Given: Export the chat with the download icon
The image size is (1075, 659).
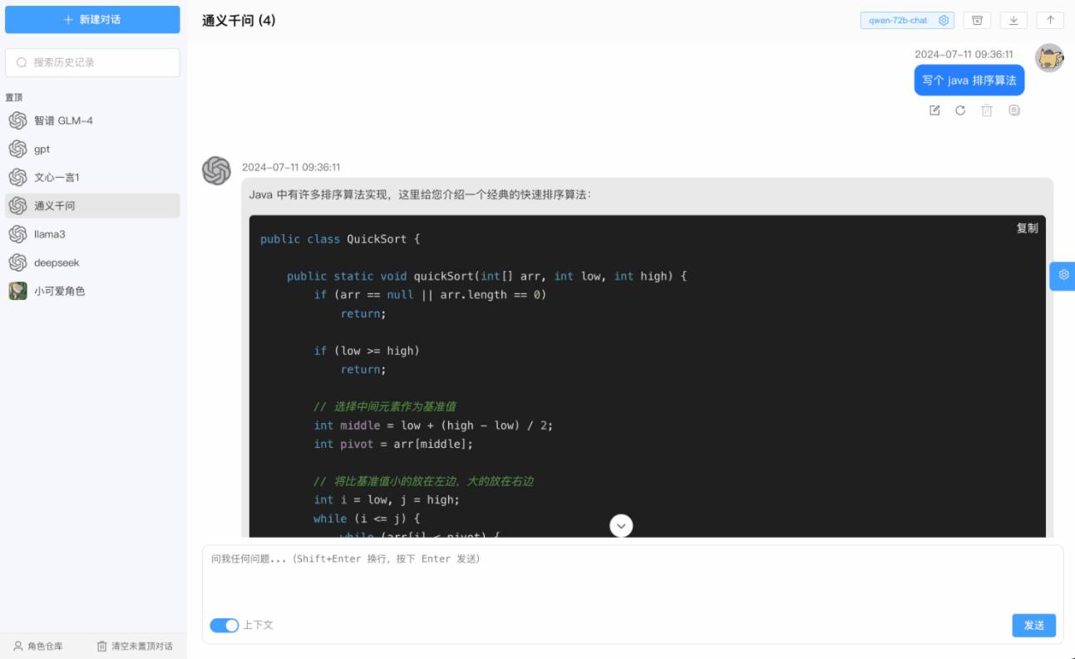Looking at the screenshot, I should (1013, 20).
